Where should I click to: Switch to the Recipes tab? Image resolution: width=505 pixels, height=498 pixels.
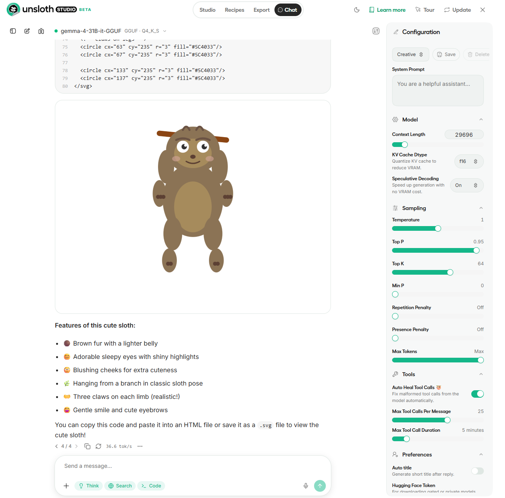tap(234, 10)
